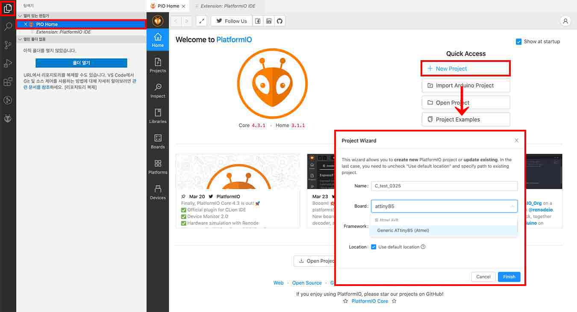Click the Core version 4.3.1 text
This screenshot has width=577, height=312.
[258, 125]
